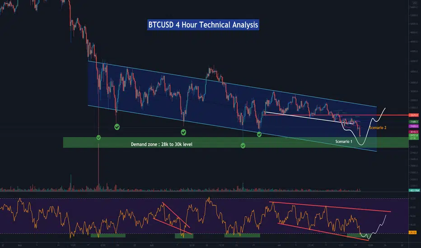The image size is (421, 248).
Task: Click the green 29727.0 current price label
Action: [413, 137]
